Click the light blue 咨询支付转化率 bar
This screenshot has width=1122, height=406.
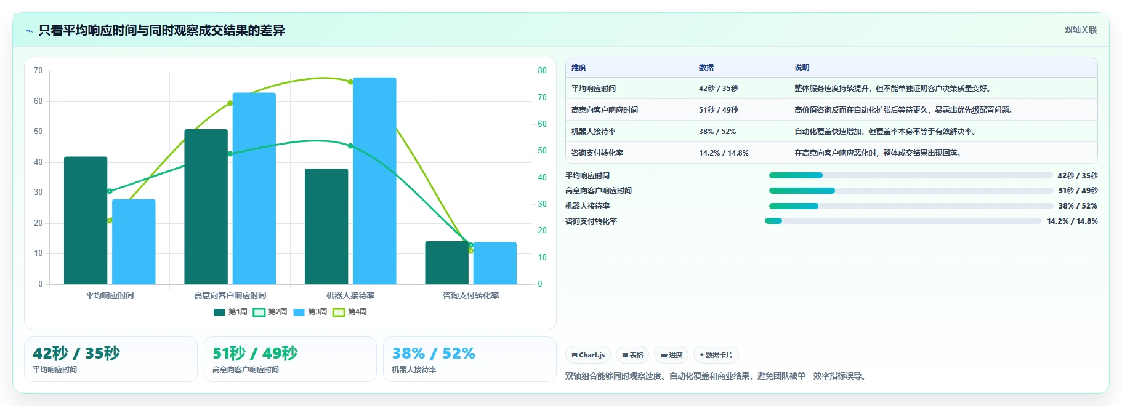tap(495, 263)
